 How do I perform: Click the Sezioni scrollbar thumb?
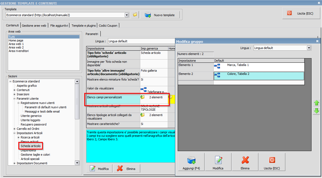(77, 102)
